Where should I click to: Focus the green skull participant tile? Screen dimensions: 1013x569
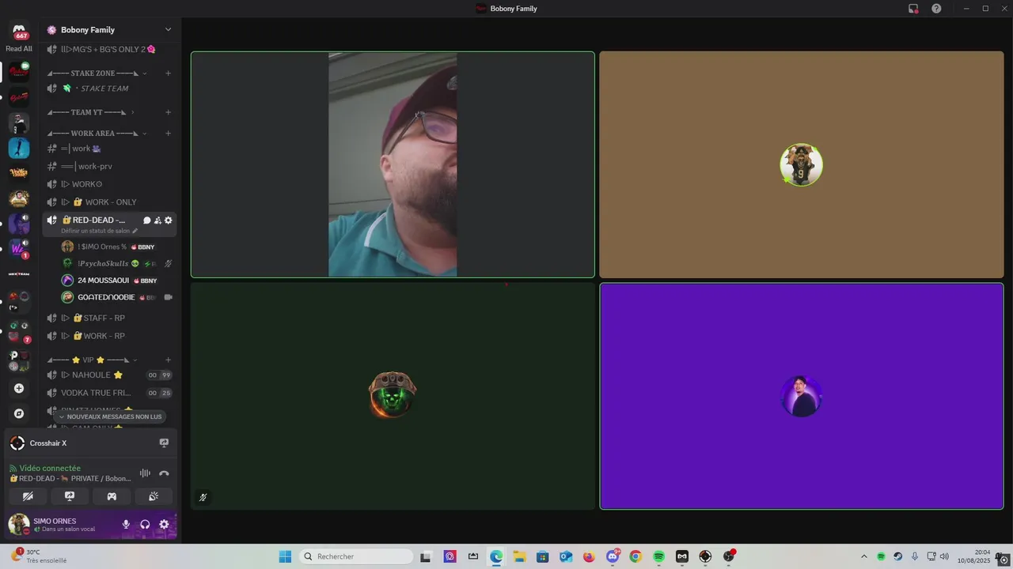coord(393,396)
